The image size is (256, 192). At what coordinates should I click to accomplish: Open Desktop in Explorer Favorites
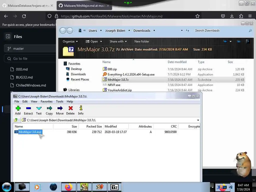coord(76,69)
